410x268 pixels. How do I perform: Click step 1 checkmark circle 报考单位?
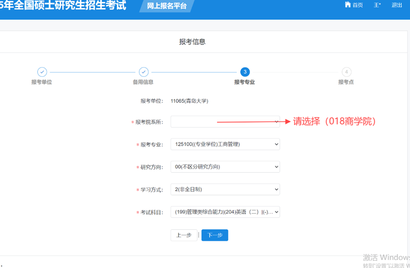click(42, 72)
